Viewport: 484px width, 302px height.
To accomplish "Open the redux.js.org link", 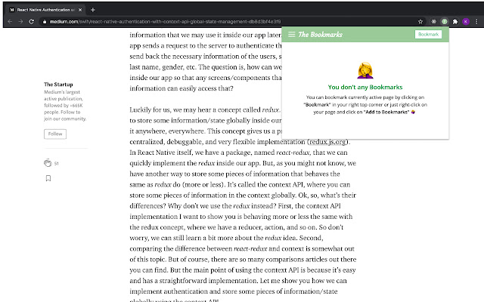I will pos(327,142).
